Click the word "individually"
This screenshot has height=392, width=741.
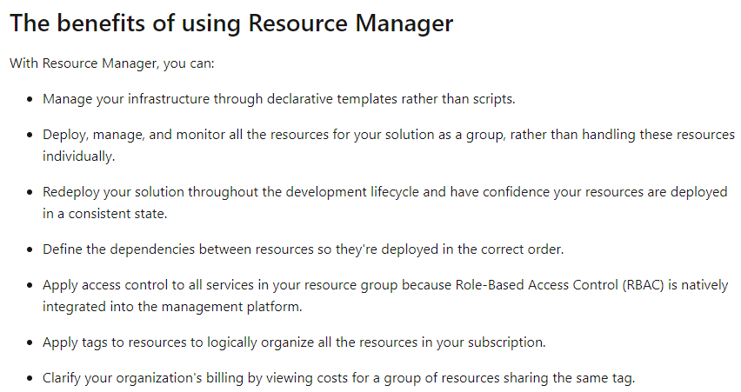(x=77, y=156)
